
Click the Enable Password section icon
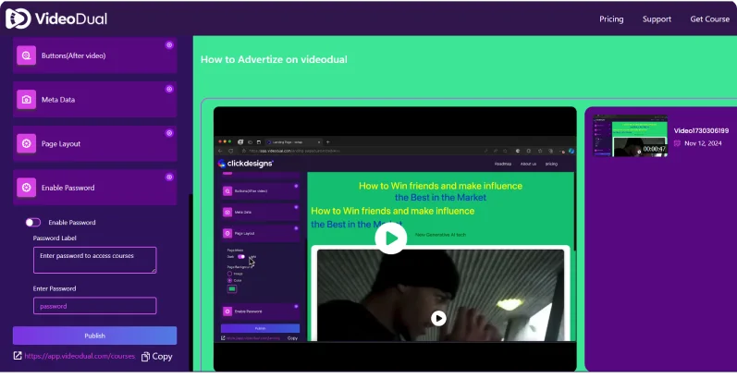26,188
